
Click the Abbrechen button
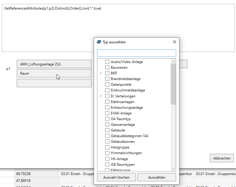click(222, 158)
